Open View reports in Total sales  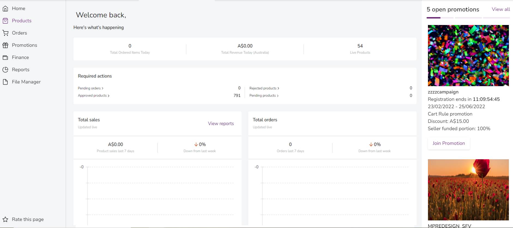point(221,123)
